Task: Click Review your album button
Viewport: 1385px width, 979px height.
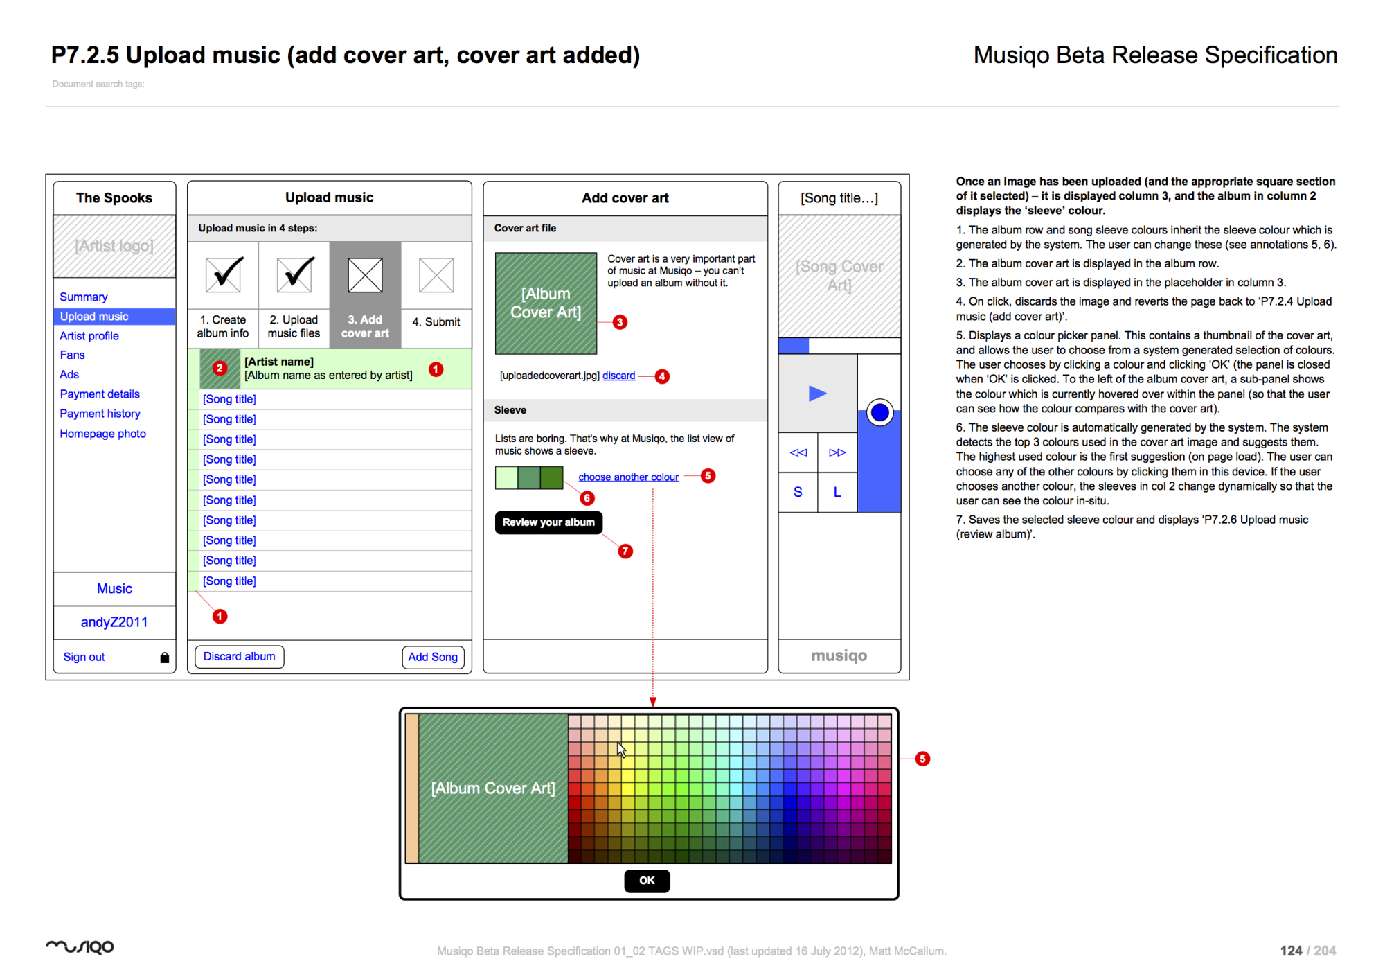Action: (548, 522)
